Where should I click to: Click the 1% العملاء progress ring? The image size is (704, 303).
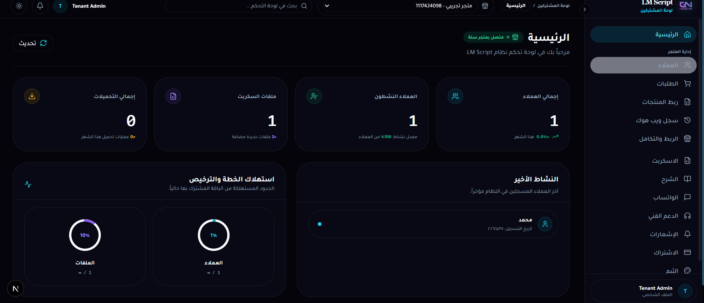[x=214, y=235]
